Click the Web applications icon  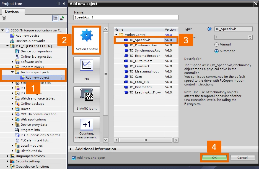pyautogui.click(x=17, y=119)
